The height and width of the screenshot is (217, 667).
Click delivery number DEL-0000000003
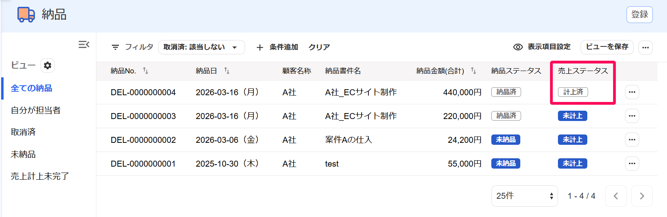click(x=143, y=116)
